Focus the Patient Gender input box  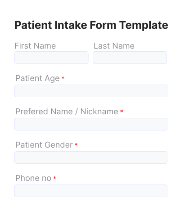[91, 157]
